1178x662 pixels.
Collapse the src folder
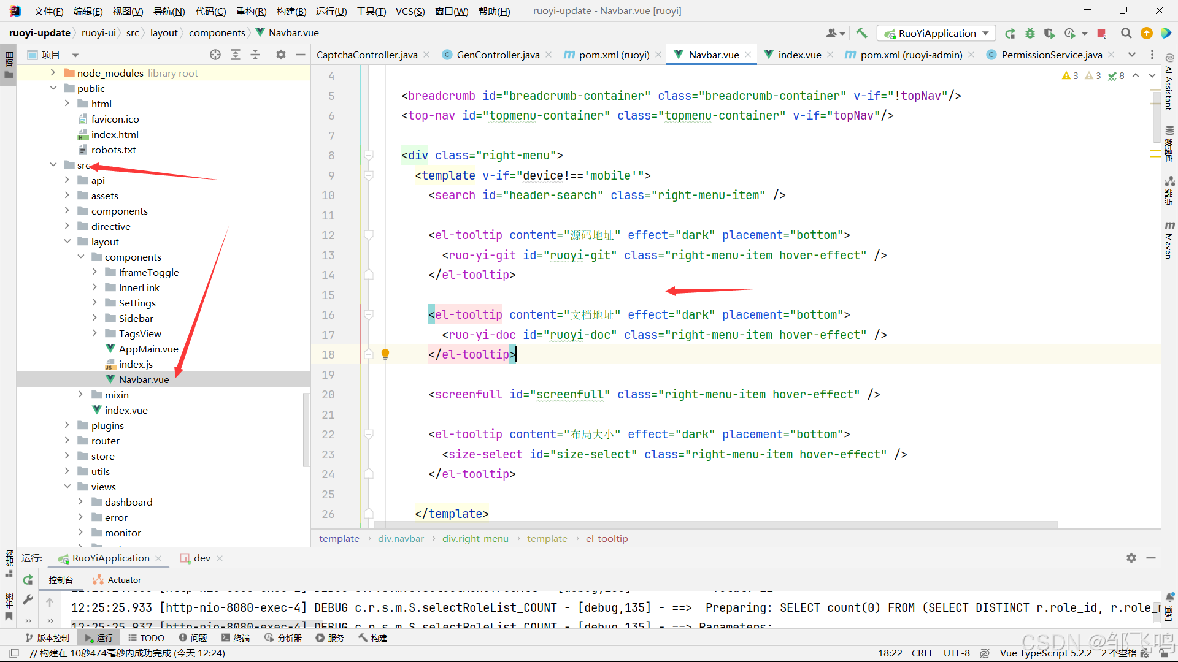pos(53,165)
